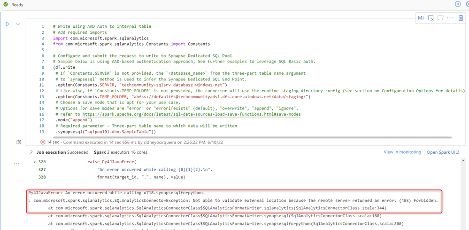Click the Constants.TEMP_FOLDER option line
Screen dimensions: 469x230
click(184, 97)
